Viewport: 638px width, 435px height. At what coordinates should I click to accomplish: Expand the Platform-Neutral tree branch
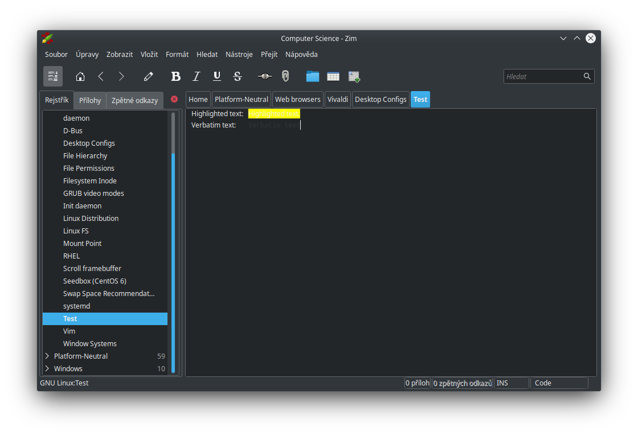pos(48,356)
